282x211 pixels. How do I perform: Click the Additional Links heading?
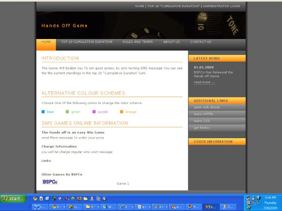point(211,101)
